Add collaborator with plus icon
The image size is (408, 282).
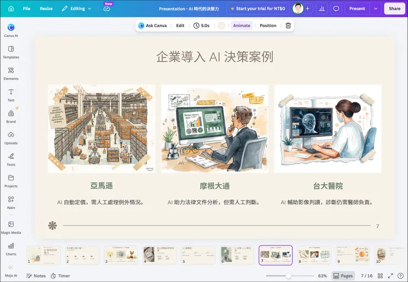pos(308,9)
